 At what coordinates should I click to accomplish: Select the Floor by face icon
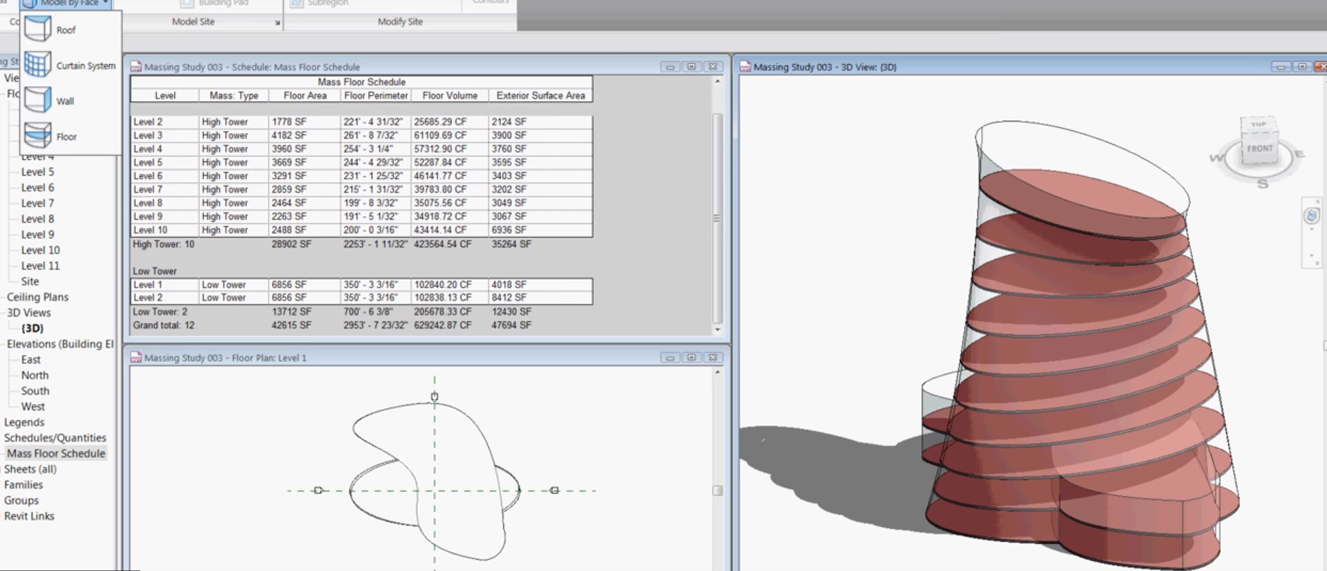pyautogui.click(x=38, y=135)
